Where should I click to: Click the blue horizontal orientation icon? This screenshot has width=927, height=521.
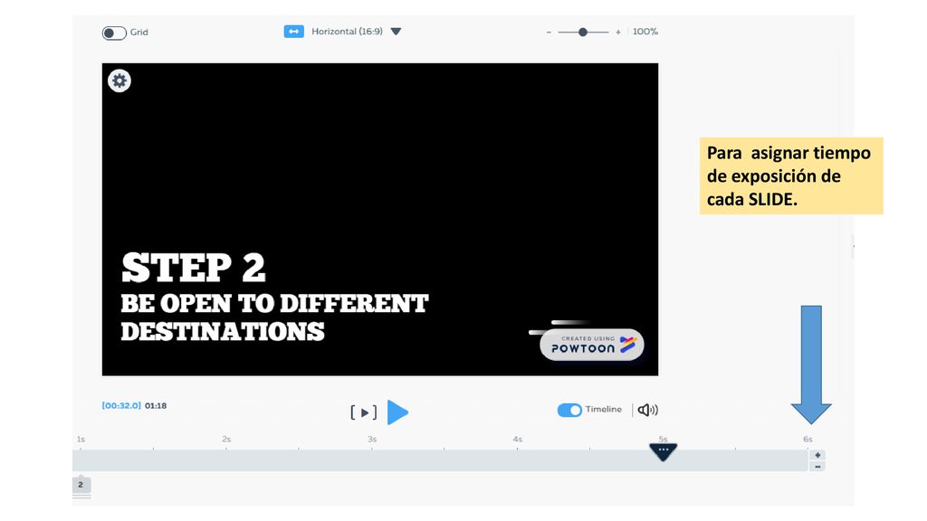[x=294, y=32]
